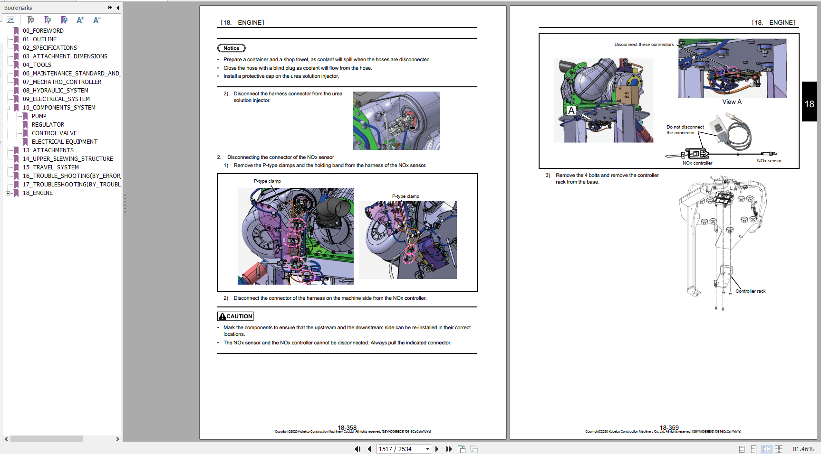Click the controller rack line drawing

(x=723, y=243)
